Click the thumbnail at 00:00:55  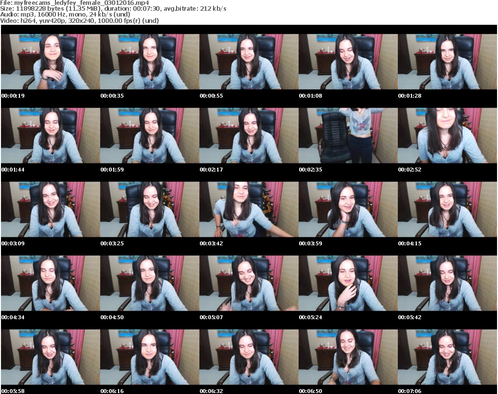pyautogui.click(x=249, y=62)
